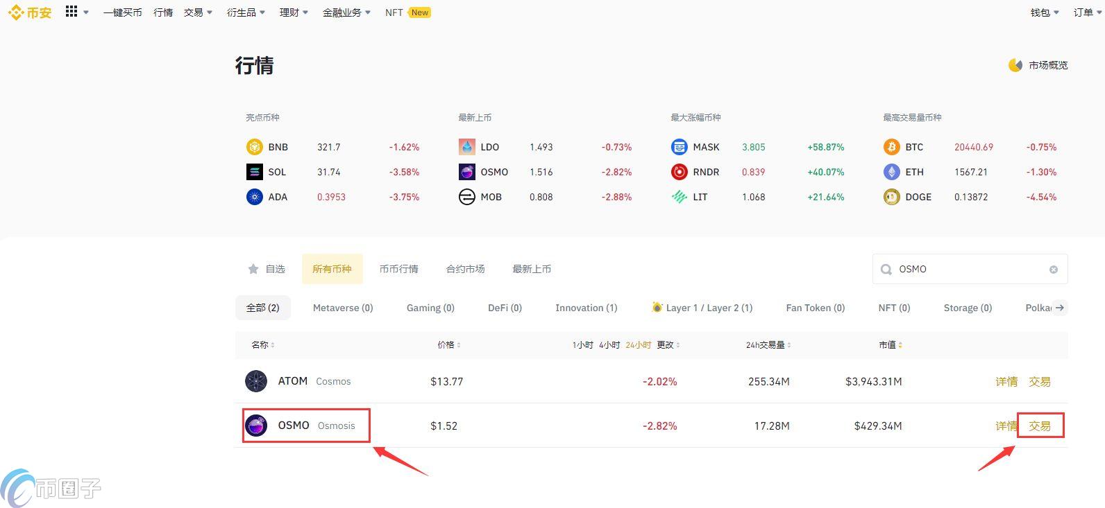Click the OSMO icon under newest listings
1105x508 pixels.
tap(467, 172)
